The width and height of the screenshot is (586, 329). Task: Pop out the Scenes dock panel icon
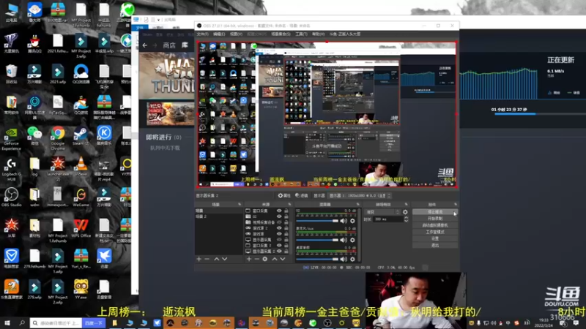pyautogui.click(x=240, y=205)
